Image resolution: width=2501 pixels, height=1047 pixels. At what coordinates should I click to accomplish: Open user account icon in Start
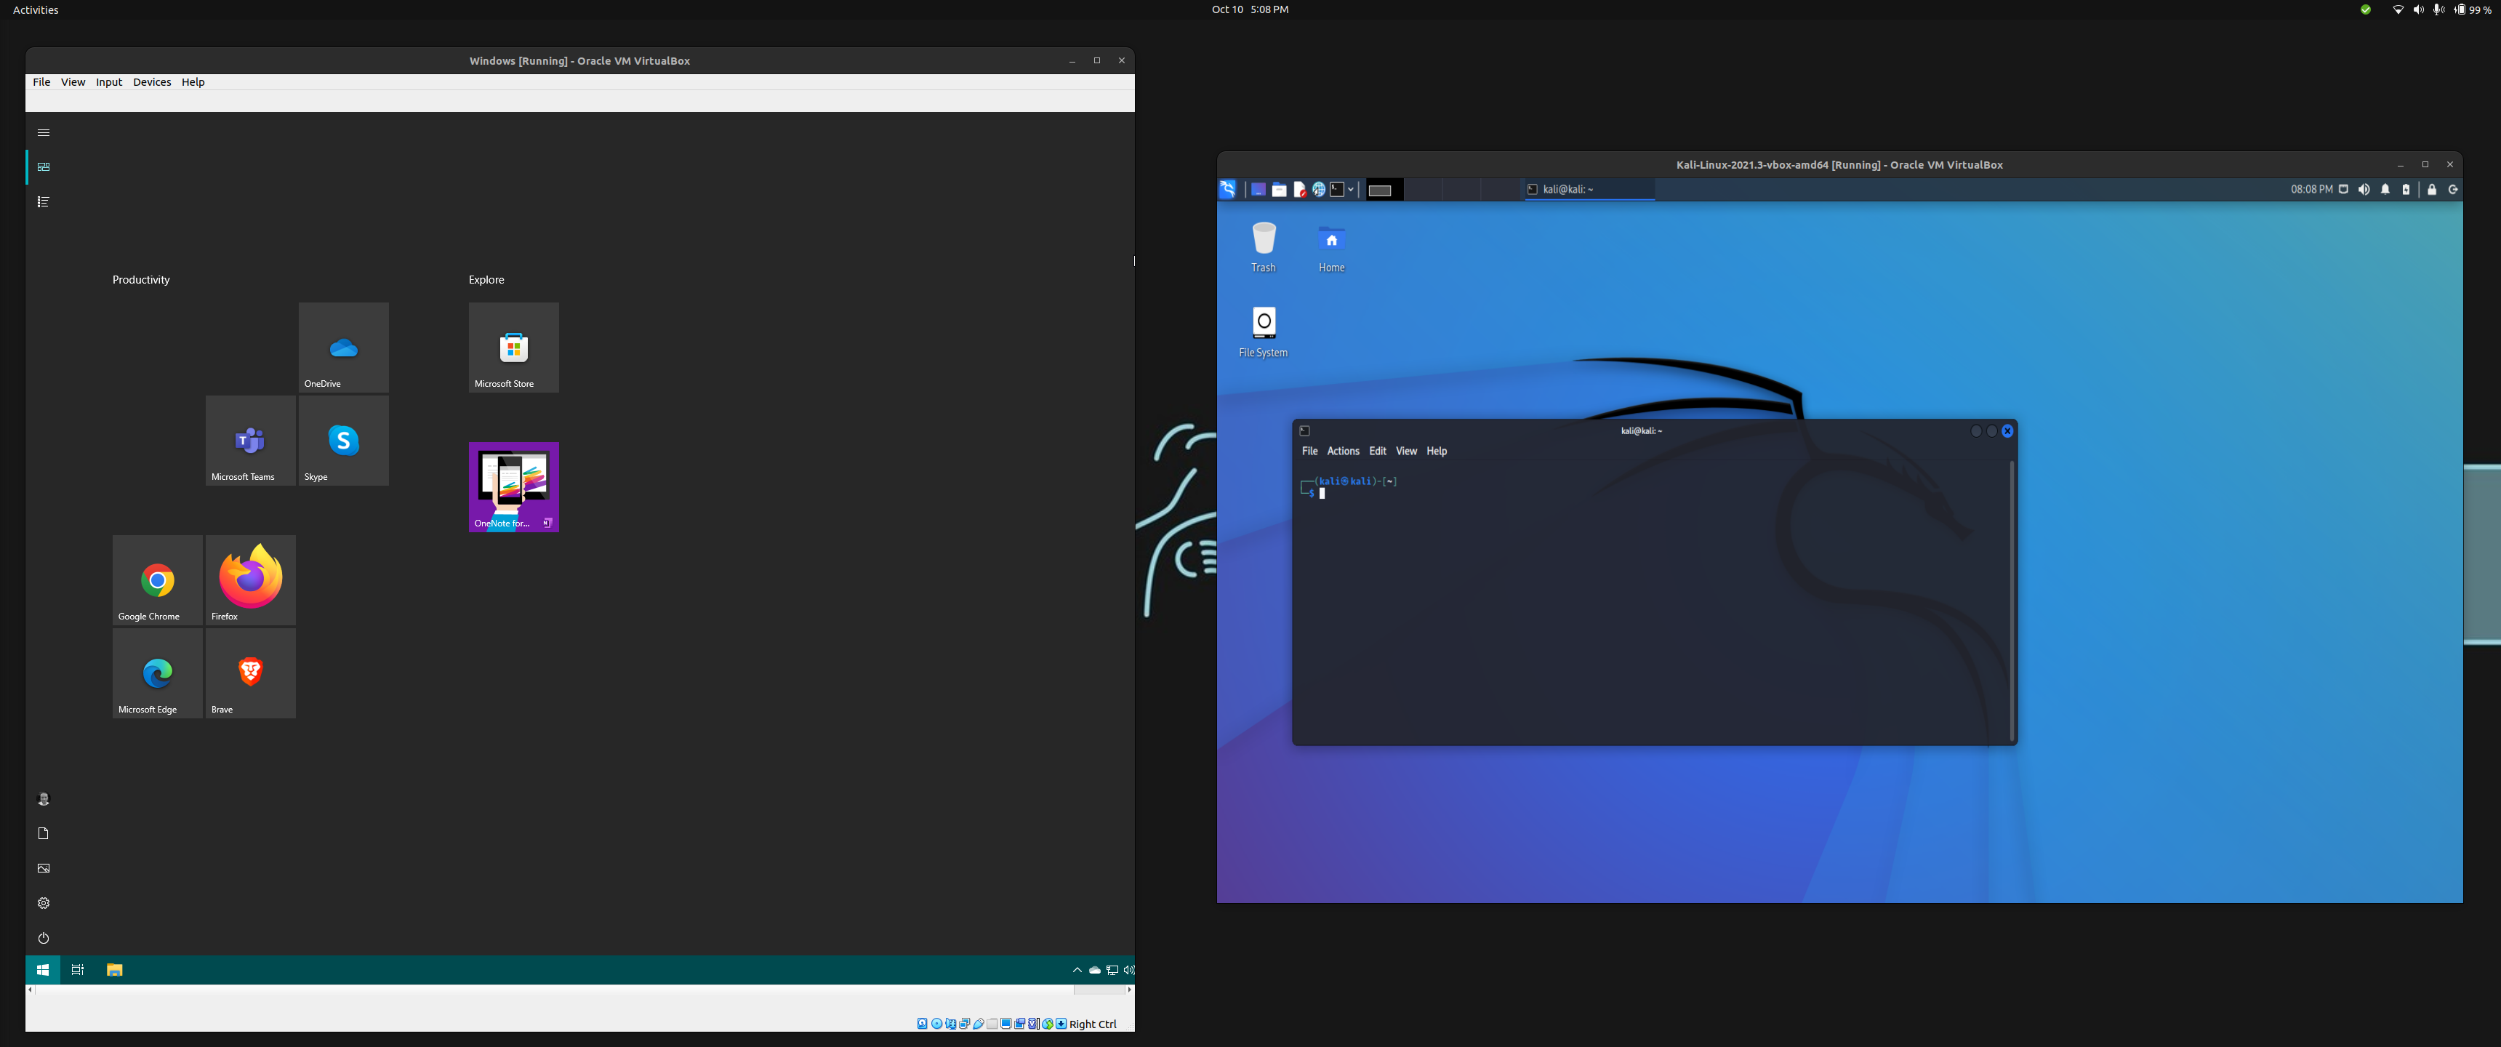[44, 798]
